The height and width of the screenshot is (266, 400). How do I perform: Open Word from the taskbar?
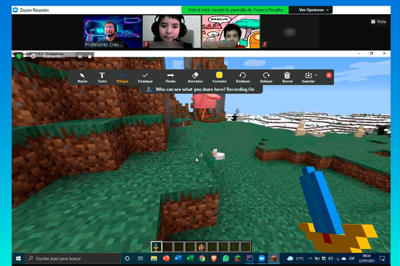click(x=178, y=258)
